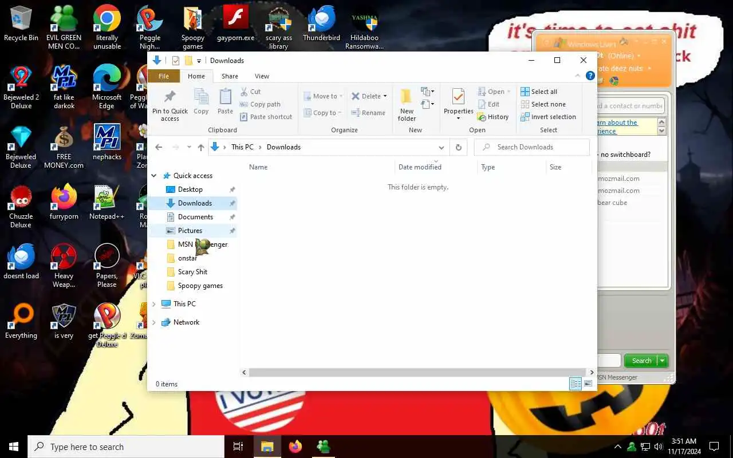Click Firefox in the taskbar
Viewport: 733px width, 458px height.
click(x=295, y=447)
